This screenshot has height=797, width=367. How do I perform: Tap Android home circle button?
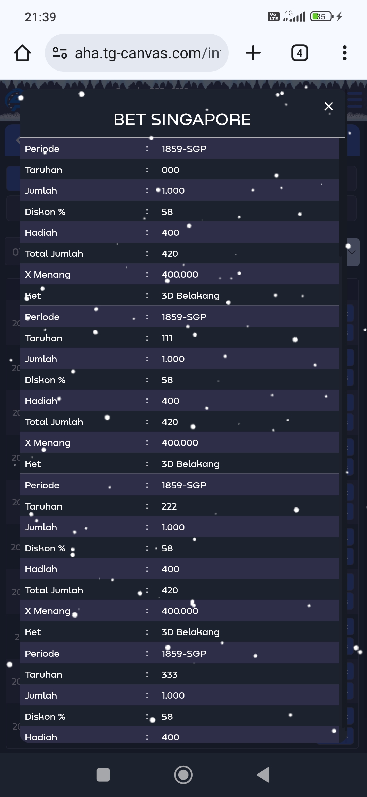[x=183, y=775]
